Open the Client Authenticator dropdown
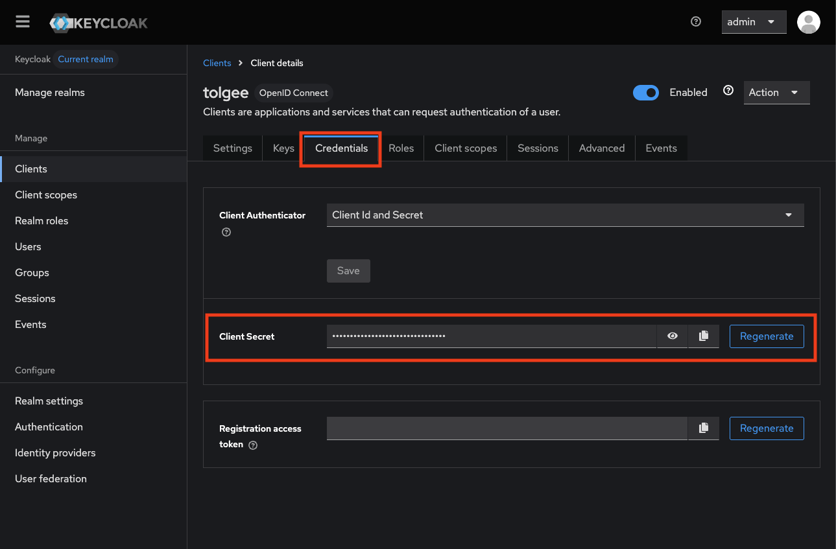This screenshot has height=549, width=836. [565, 215]
